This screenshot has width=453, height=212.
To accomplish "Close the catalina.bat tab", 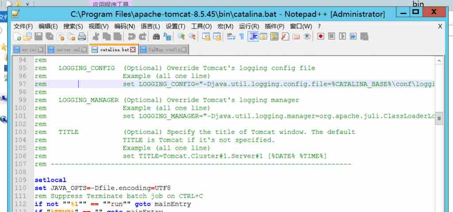I will click(133, 50).
